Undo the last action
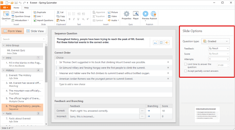Image resolution: width=235 pixels, height=130 pixels. tap(20, 3)
